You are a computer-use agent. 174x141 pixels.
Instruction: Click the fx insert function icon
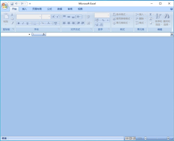click(44, 34)
